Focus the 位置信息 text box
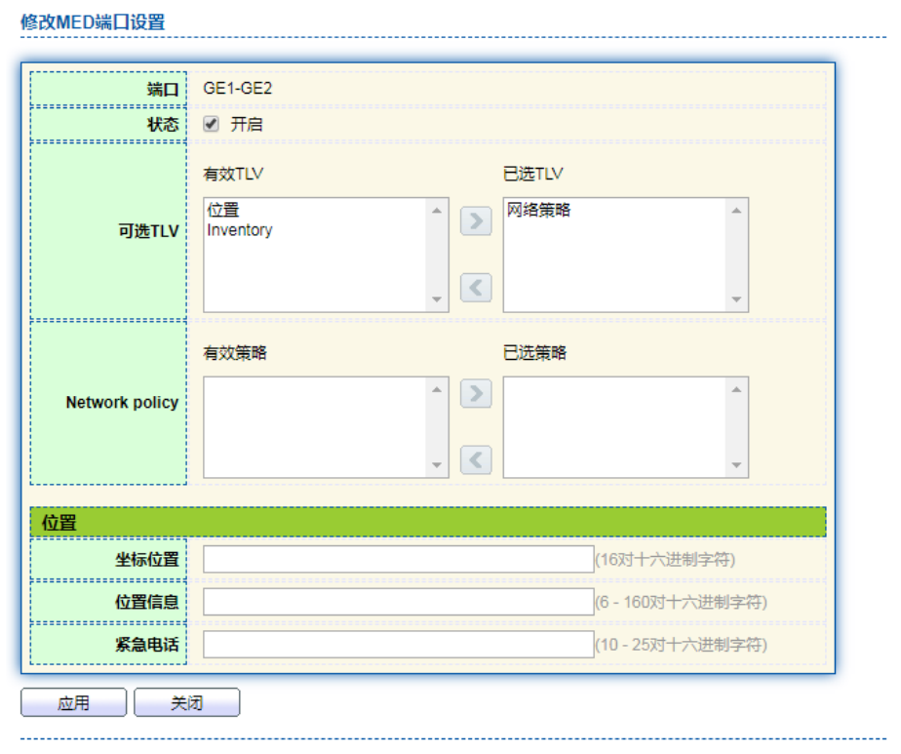 tap(398, 602)
